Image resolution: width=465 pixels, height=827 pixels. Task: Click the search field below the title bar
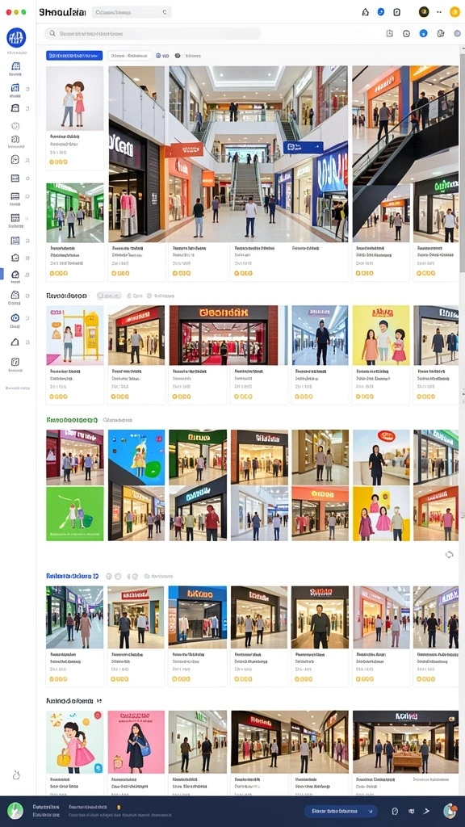click(153, 33)
